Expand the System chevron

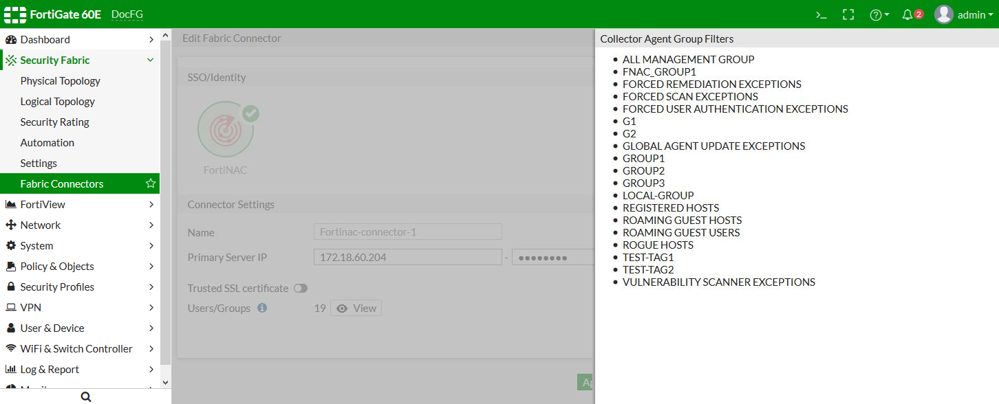pos(151,245)
